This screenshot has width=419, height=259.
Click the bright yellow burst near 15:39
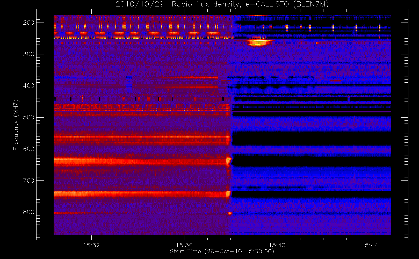(258, 42)
